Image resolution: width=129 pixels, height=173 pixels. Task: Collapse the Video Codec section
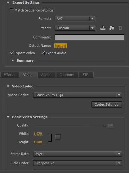[x=8, y=86]
